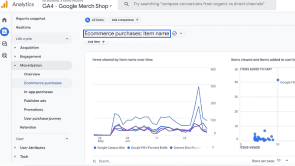
Task: Click the Add comparison button
Action: [x=125, y=20]
